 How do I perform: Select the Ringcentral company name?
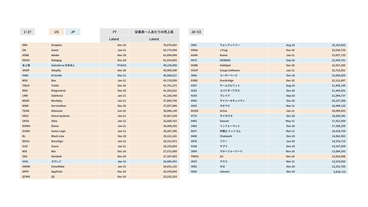pos(58,90)
